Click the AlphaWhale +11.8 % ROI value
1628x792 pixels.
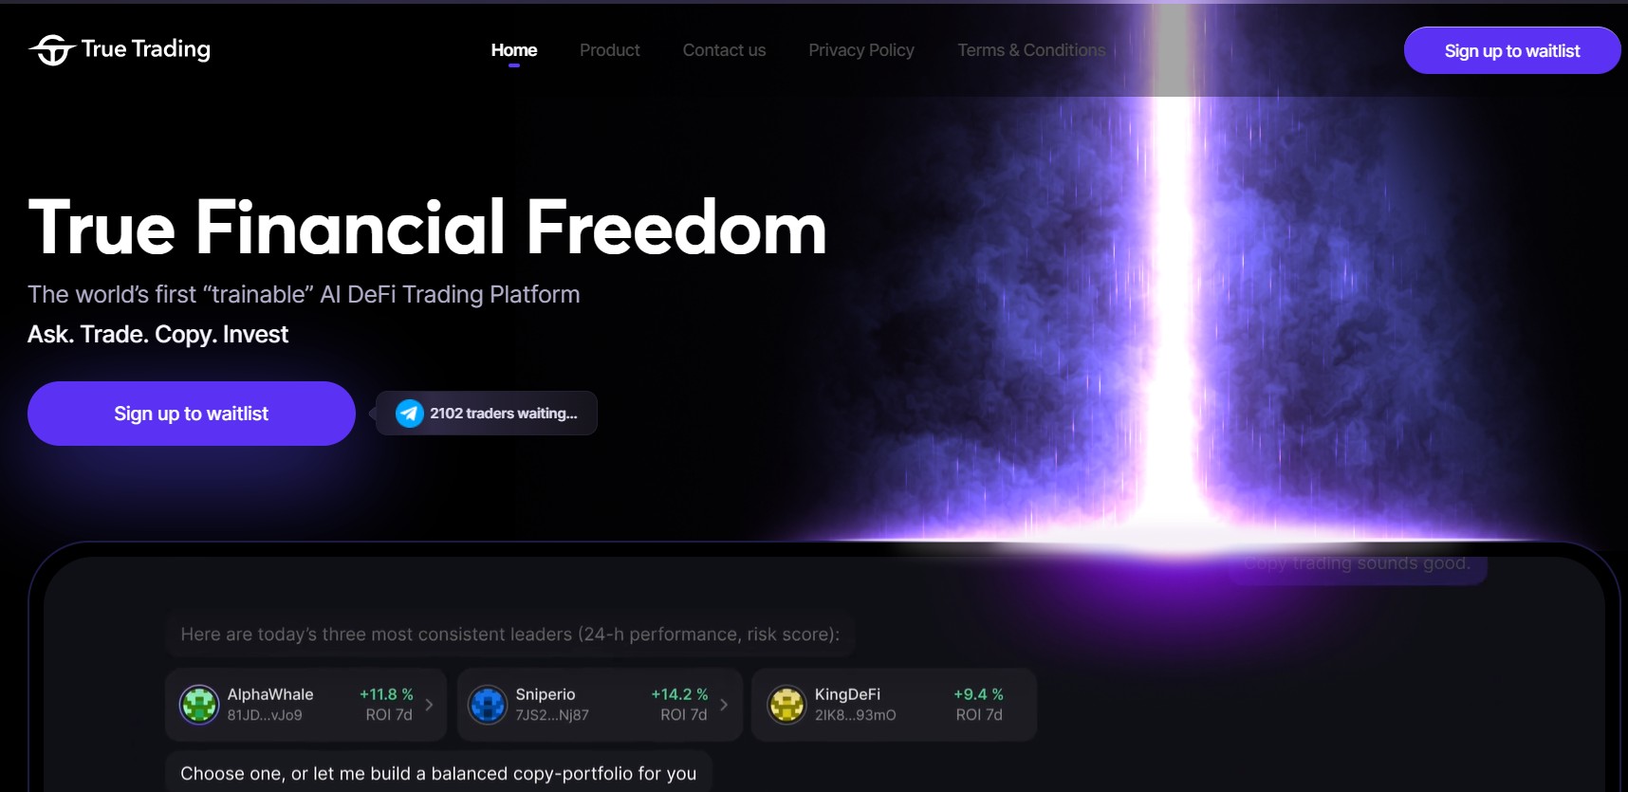(386, 694)
